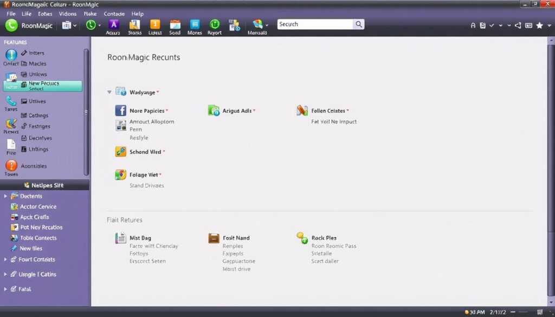The width and height of the screenshot is (555, 317).
Task: Open the Sortd calendar toolbar icon
Action: click(175, 24)
